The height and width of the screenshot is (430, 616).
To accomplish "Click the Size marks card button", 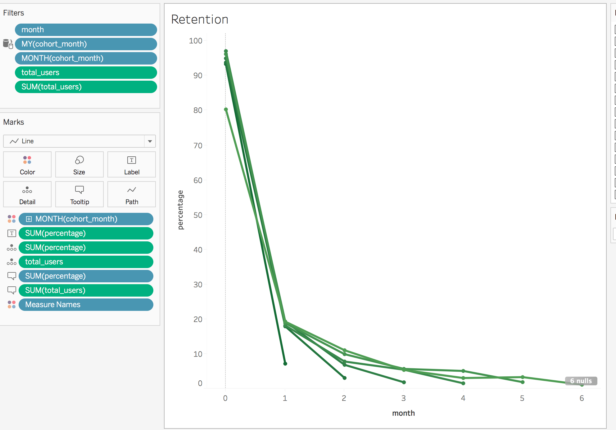I will (79, 164).
